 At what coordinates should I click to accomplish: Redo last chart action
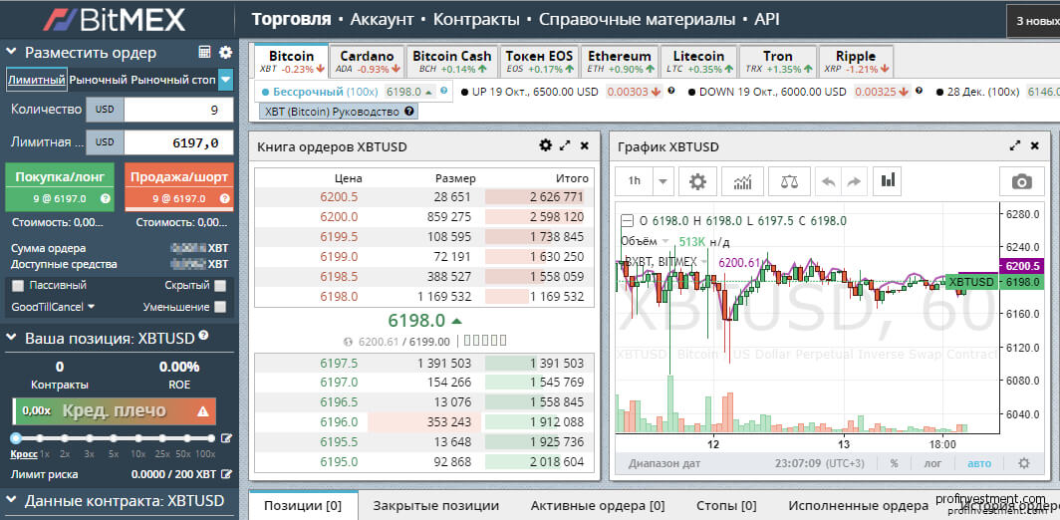[854, 181]
